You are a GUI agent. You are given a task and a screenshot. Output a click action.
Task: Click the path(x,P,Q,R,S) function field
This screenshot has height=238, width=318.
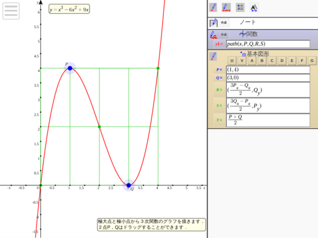[x=268, y=44]
